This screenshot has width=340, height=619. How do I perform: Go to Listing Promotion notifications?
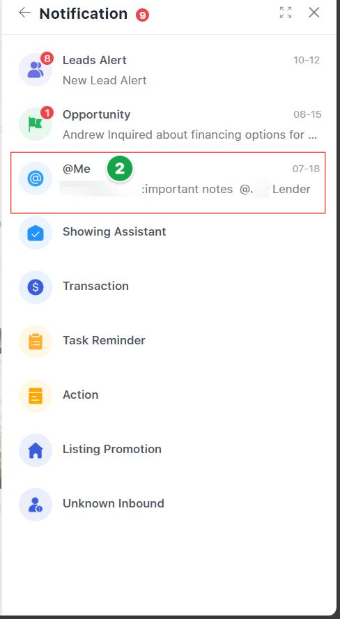[112, 449]
